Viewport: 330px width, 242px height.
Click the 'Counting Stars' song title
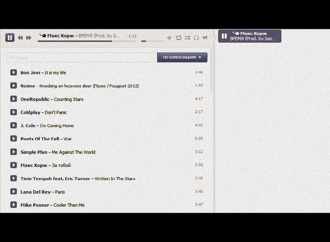coord(68,99)
